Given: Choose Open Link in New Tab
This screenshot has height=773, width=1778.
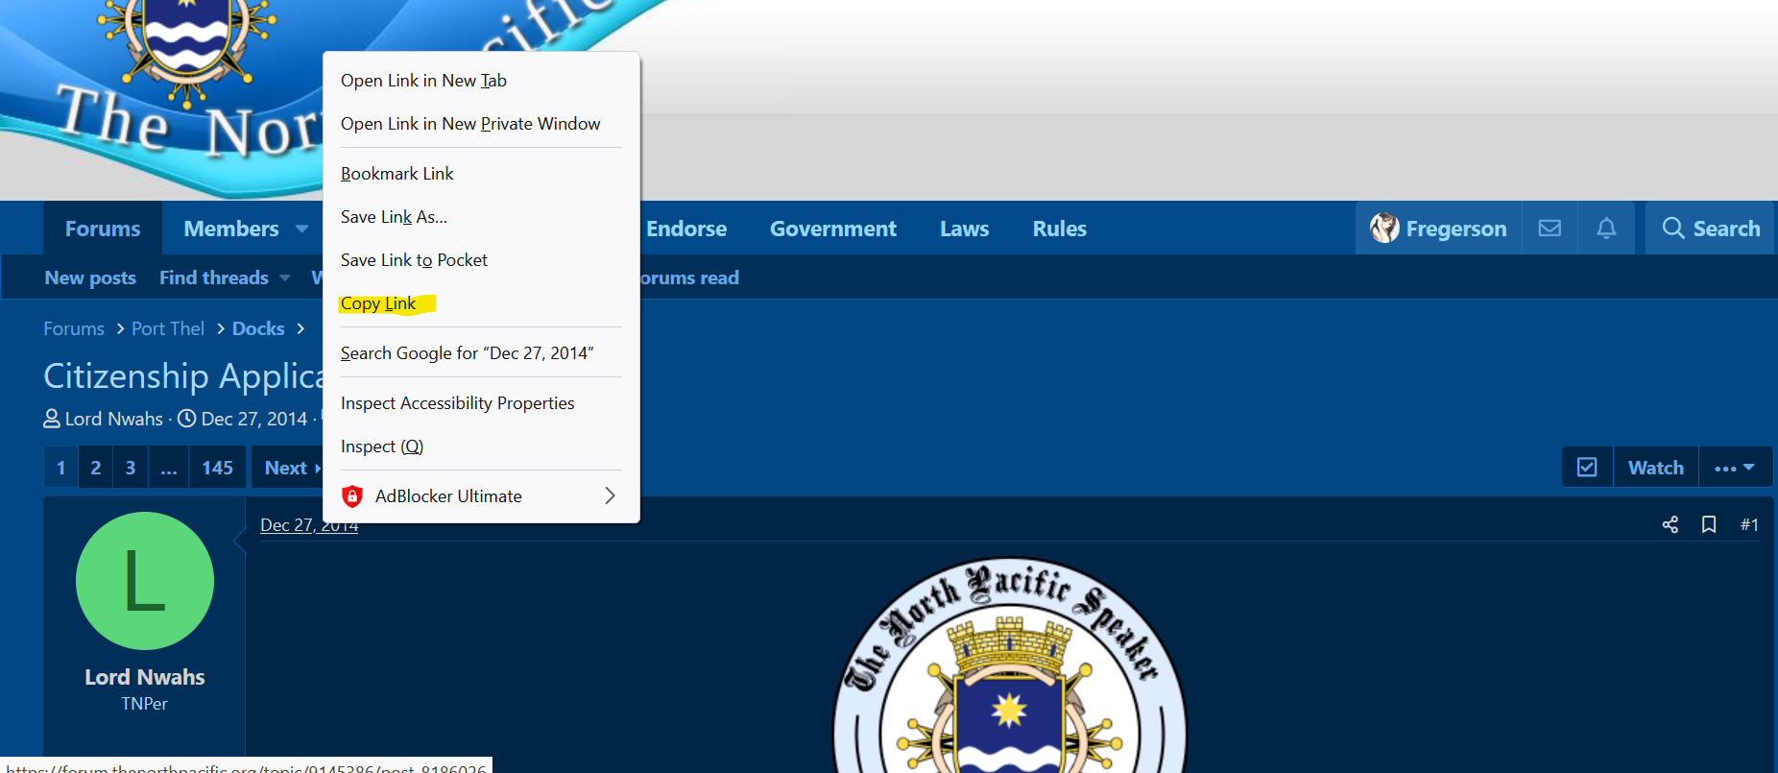Looking at the screenshot, I should (x=481, y=81).
